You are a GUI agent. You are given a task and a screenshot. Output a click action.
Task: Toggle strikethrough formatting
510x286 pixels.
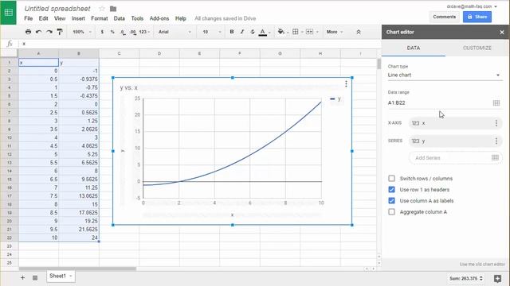[x=253, y=32]
